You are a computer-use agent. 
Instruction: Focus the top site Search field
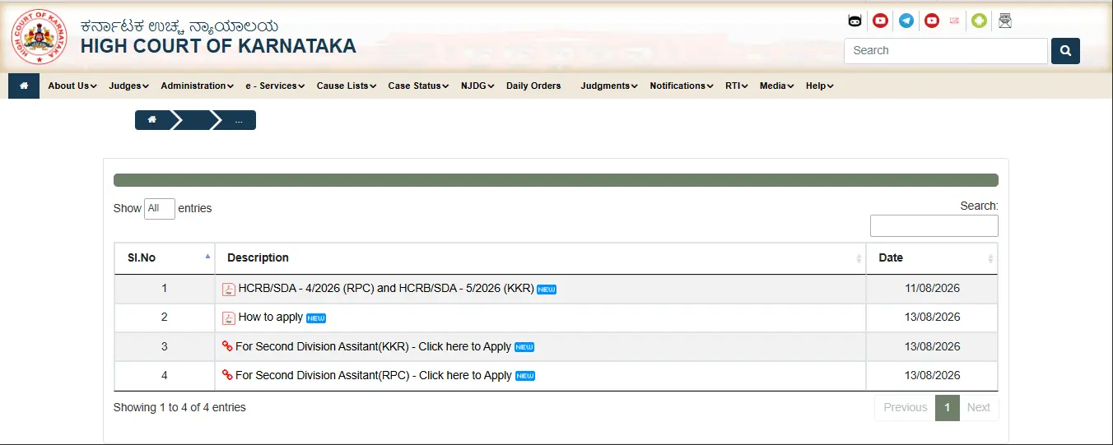click(946, 51)
